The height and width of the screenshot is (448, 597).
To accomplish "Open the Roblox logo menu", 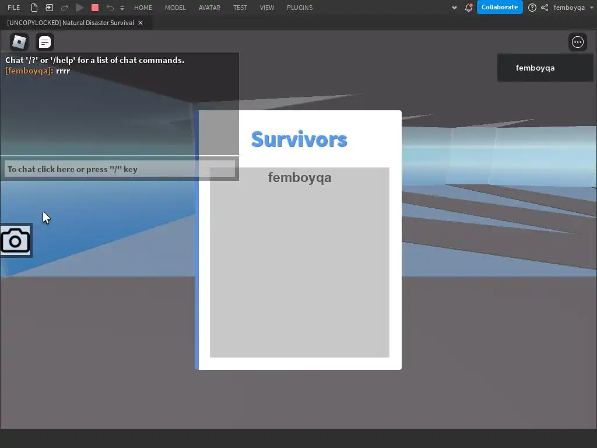I will coord(19,42).
